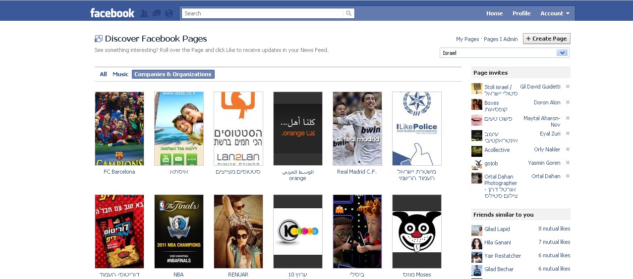Open the issta beach couple thumbnail
The image size is (633, 279).
[x=179, y=129]
